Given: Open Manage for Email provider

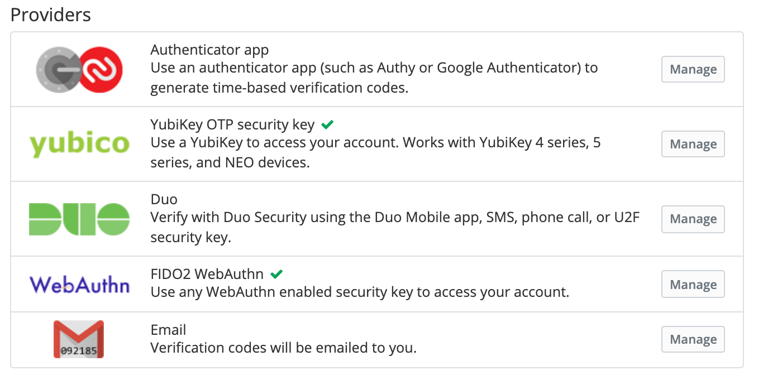Looking at the screenshot, I should [693, 339].
